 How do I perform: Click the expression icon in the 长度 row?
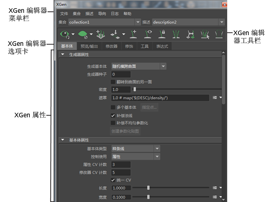[x=215, y=188]
